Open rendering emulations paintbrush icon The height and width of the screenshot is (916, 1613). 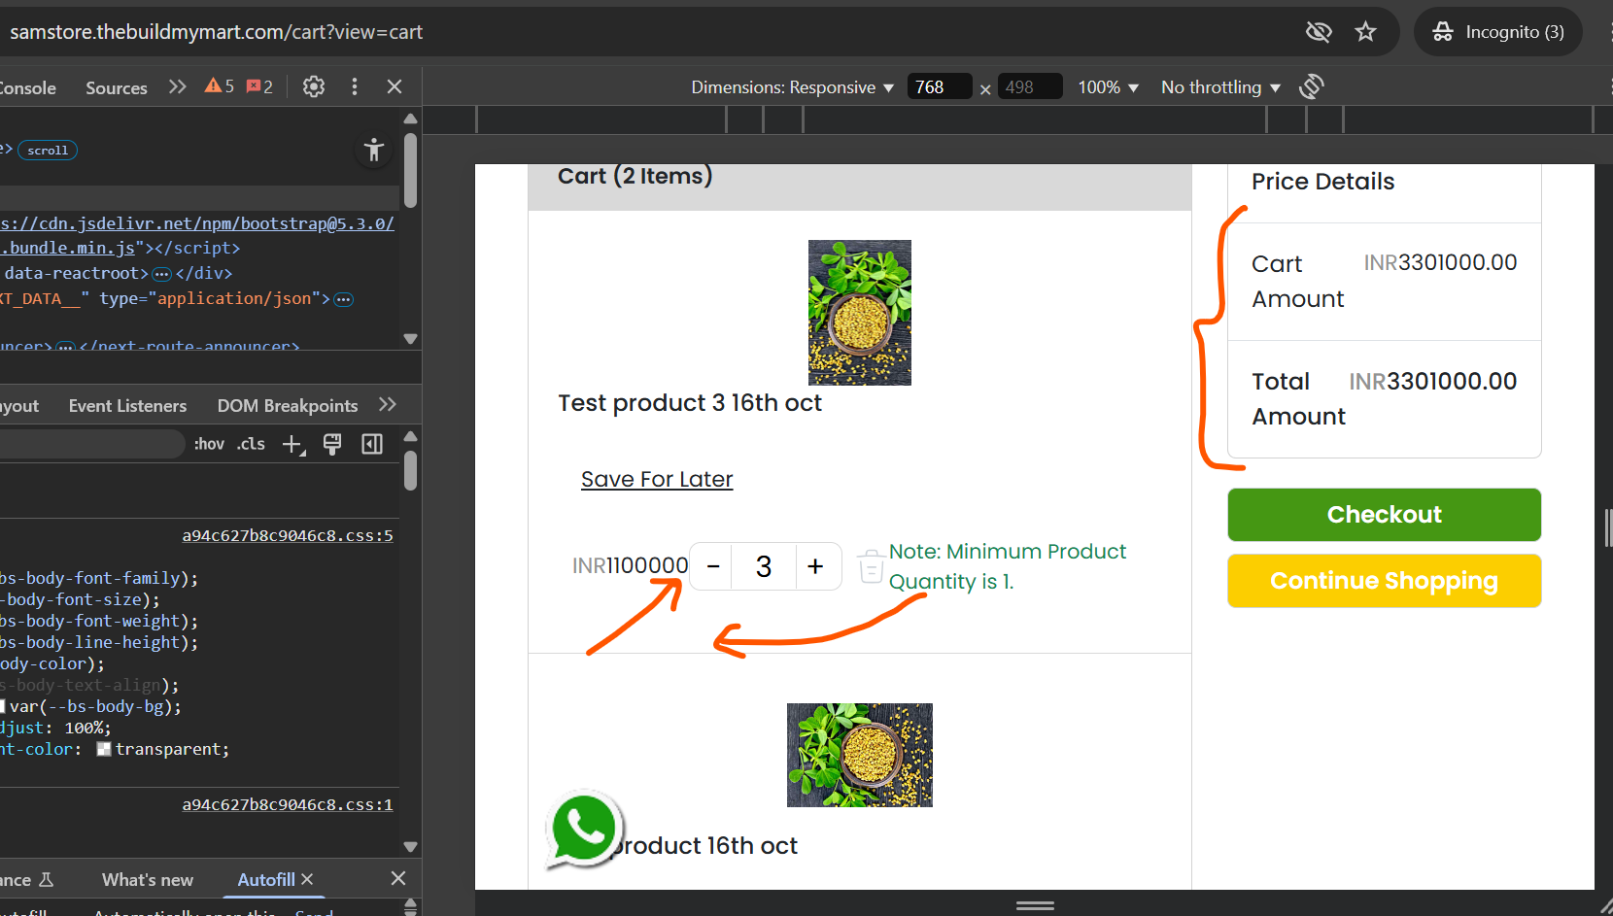pyautogui.click(x=332, y=444)
